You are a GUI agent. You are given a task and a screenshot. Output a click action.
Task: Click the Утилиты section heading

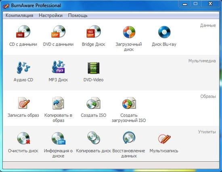(x=207, y=132)
